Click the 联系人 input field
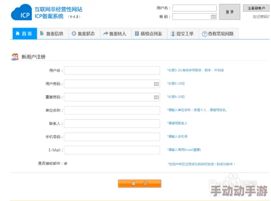This screenshot has height=201, width=271. (x=112, y=124)
